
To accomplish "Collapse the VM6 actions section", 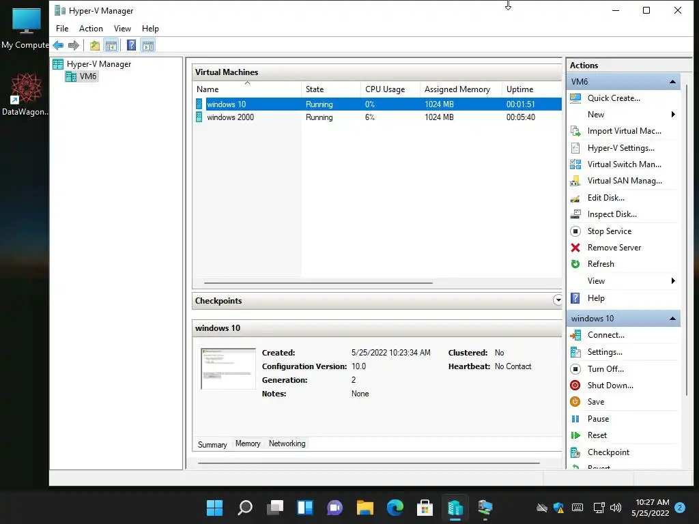I will [x=672, y=82].
